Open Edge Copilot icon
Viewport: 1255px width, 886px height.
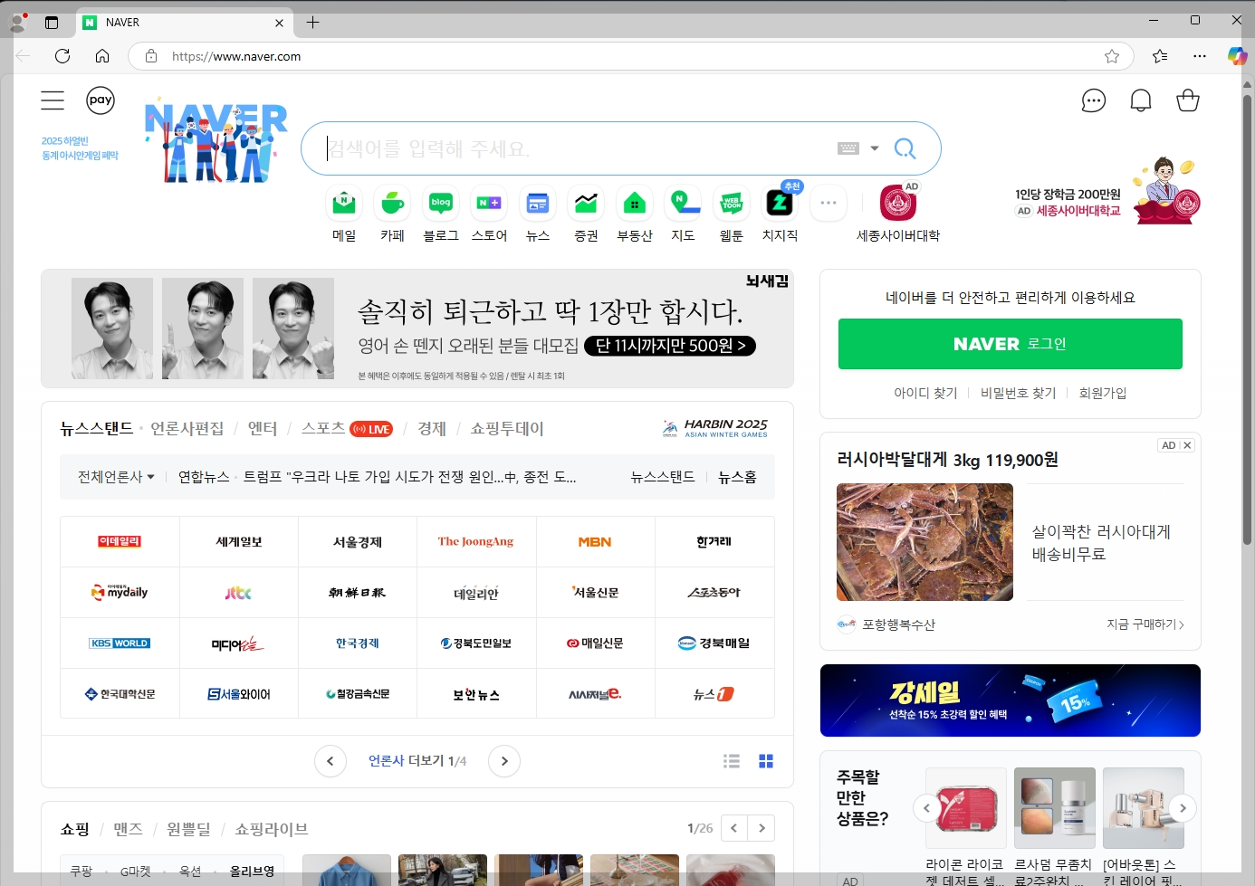tap(1237, 56)
